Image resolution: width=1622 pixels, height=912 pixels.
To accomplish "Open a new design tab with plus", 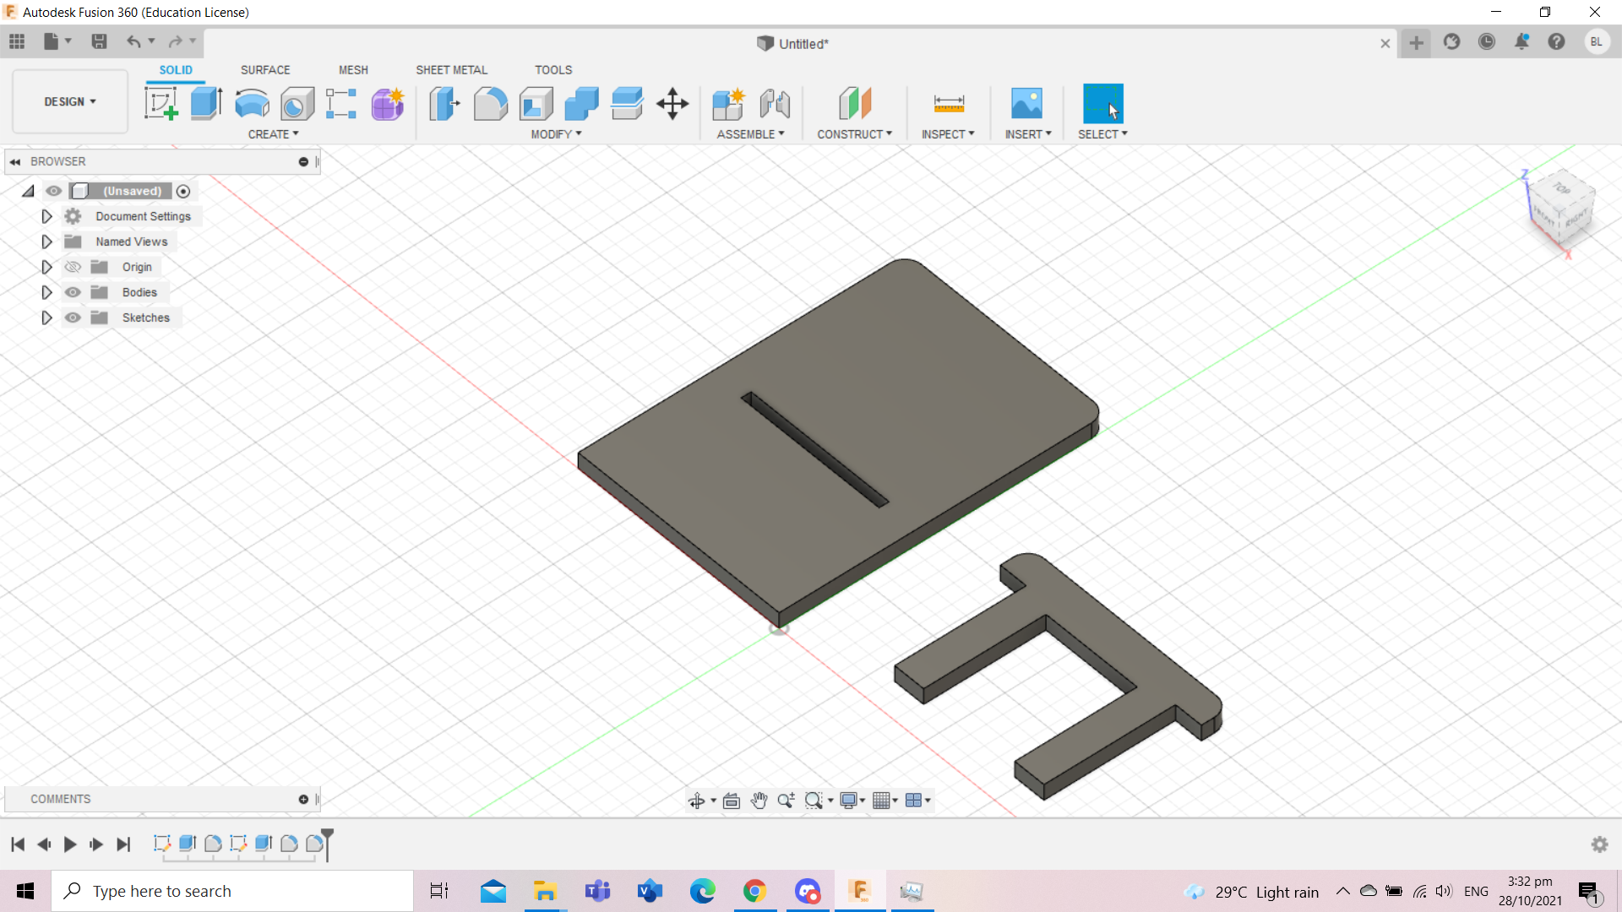I will [1416, 43].
